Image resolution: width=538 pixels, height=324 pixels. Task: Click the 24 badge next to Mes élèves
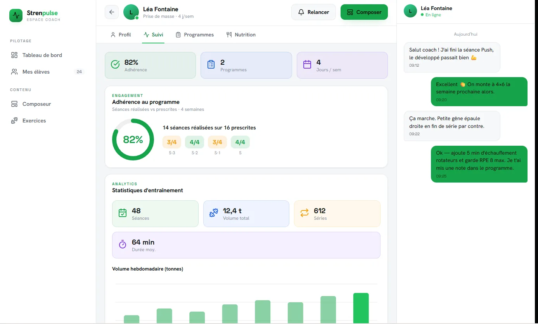coord(79,72)
